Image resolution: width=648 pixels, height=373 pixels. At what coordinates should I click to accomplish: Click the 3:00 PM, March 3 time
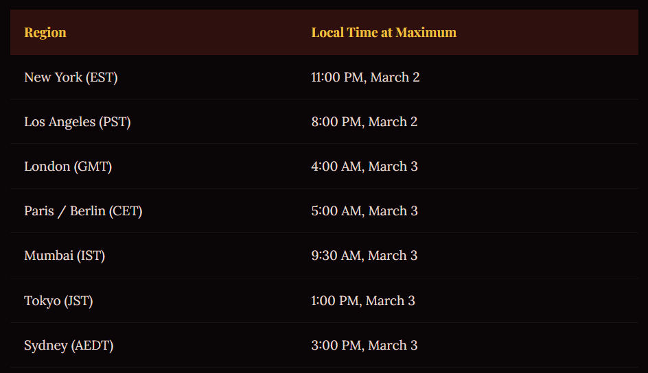point(364,346)
